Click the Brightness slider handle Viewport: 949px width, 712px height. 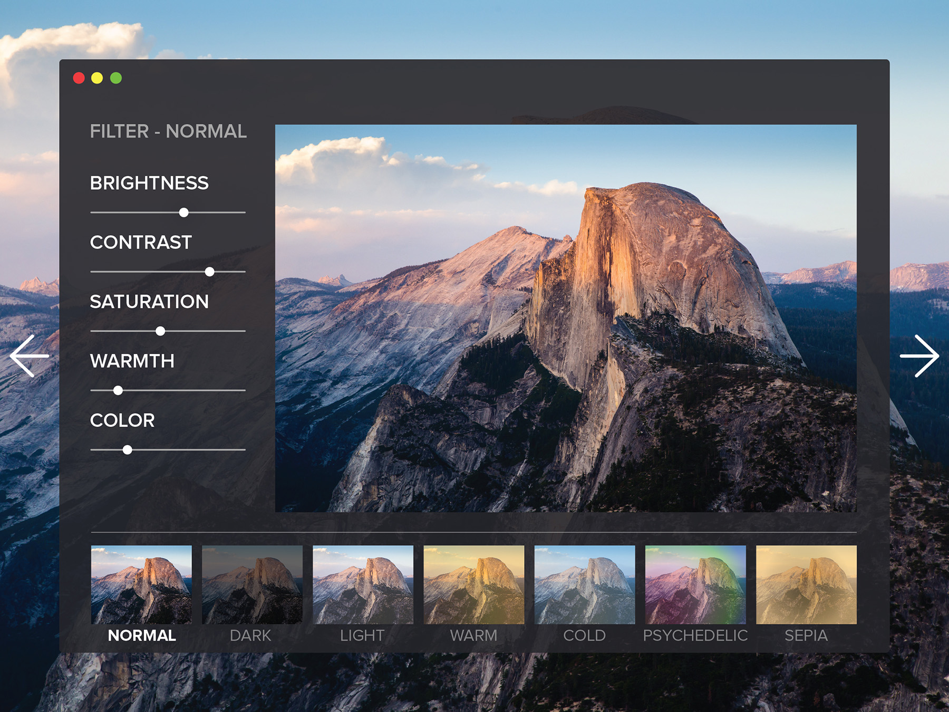pyautogui.click(x=183, y=213)
